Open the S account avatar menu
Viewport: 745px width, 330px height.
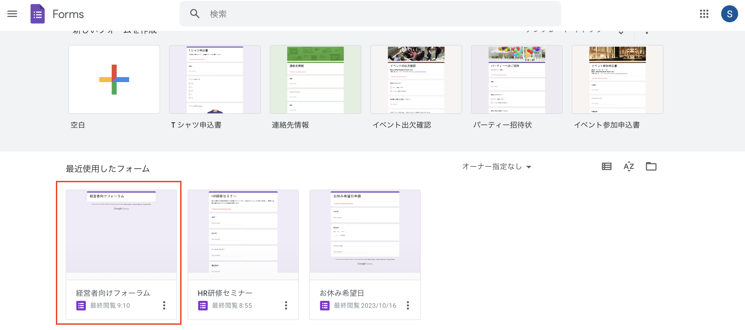(x=729, y=14)
